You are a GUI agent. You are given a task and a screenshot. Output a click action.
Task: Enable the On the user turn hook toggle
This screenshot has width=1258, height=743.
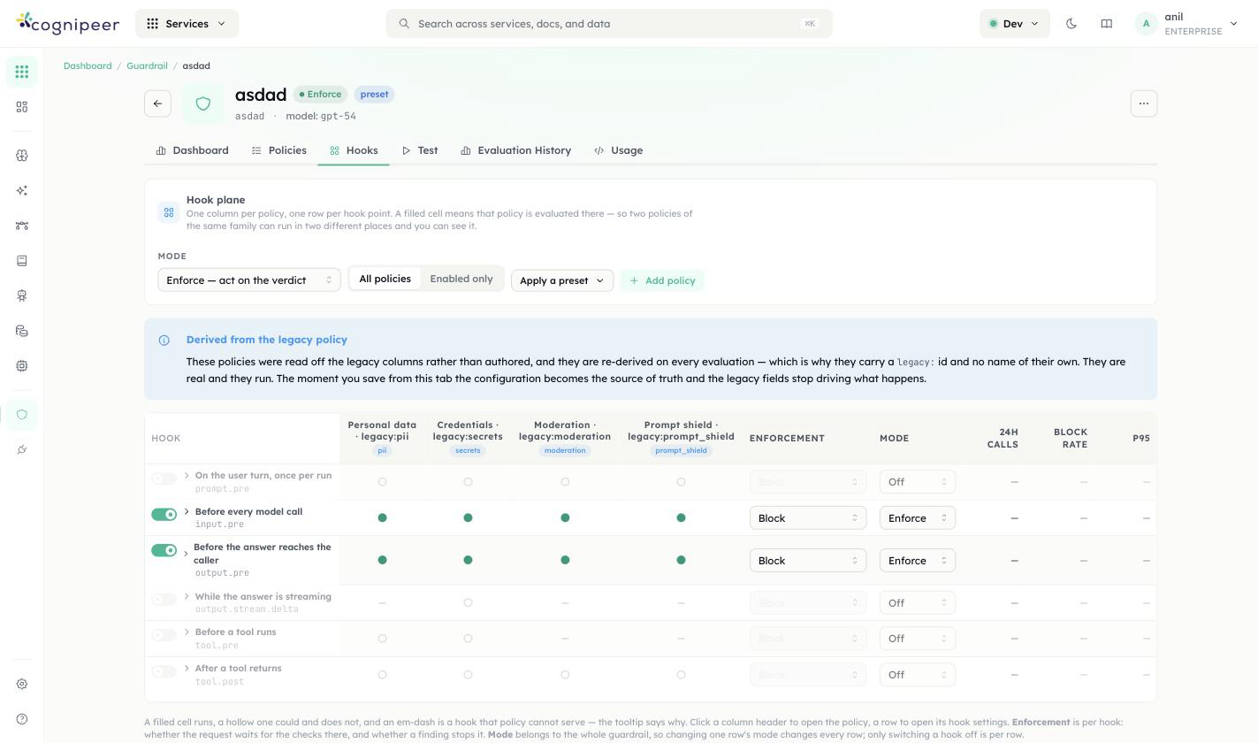164,479
